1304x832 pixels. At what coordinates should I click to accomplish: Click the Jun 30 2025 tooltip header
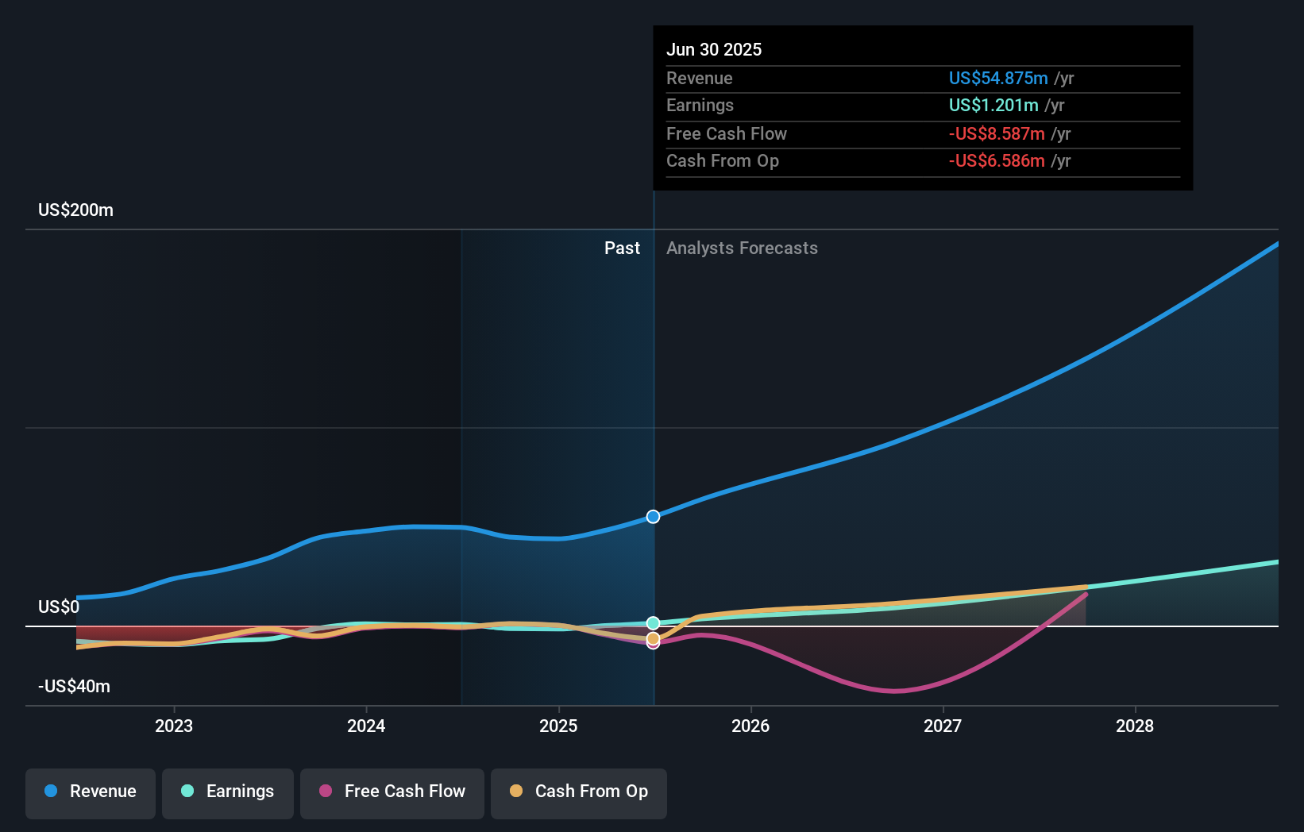[714, 49]
